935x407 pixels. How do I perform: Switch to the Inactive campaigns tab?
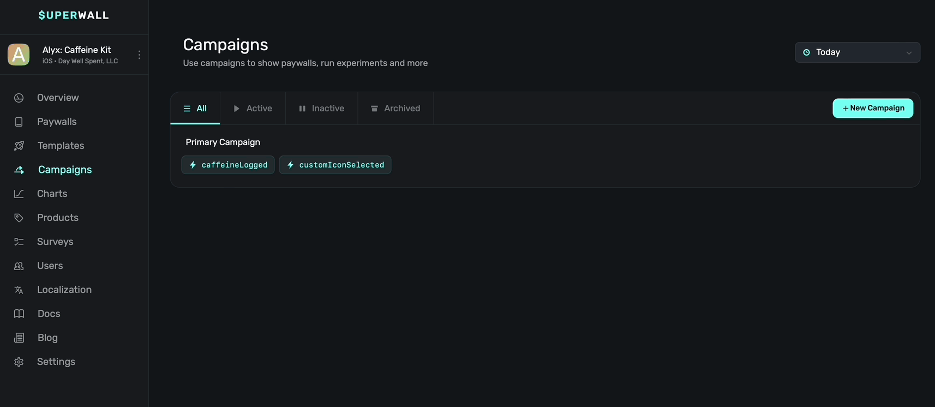tap(321, 109)
